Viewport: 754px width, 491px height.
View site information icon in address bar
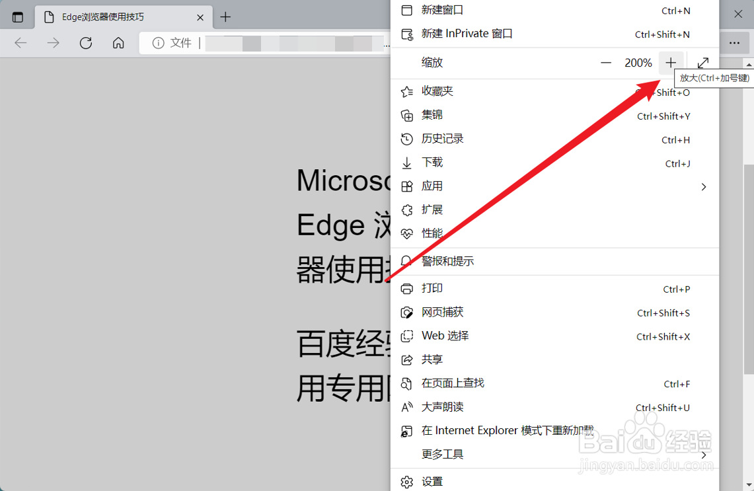point(158,43)
